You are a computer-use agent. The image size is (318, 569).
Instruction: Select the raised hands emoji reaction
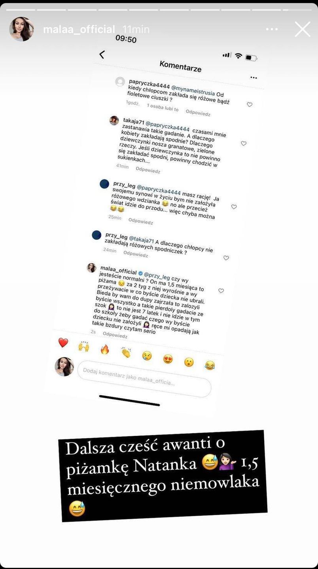(83, 347)
